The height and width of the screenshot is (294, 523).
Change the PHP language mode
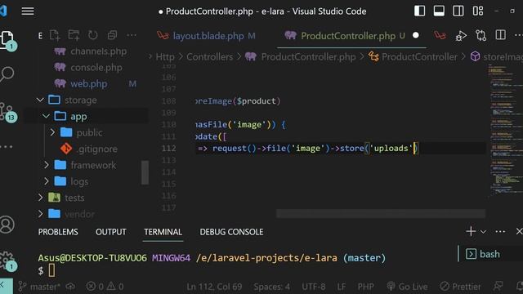click(365, 287)
